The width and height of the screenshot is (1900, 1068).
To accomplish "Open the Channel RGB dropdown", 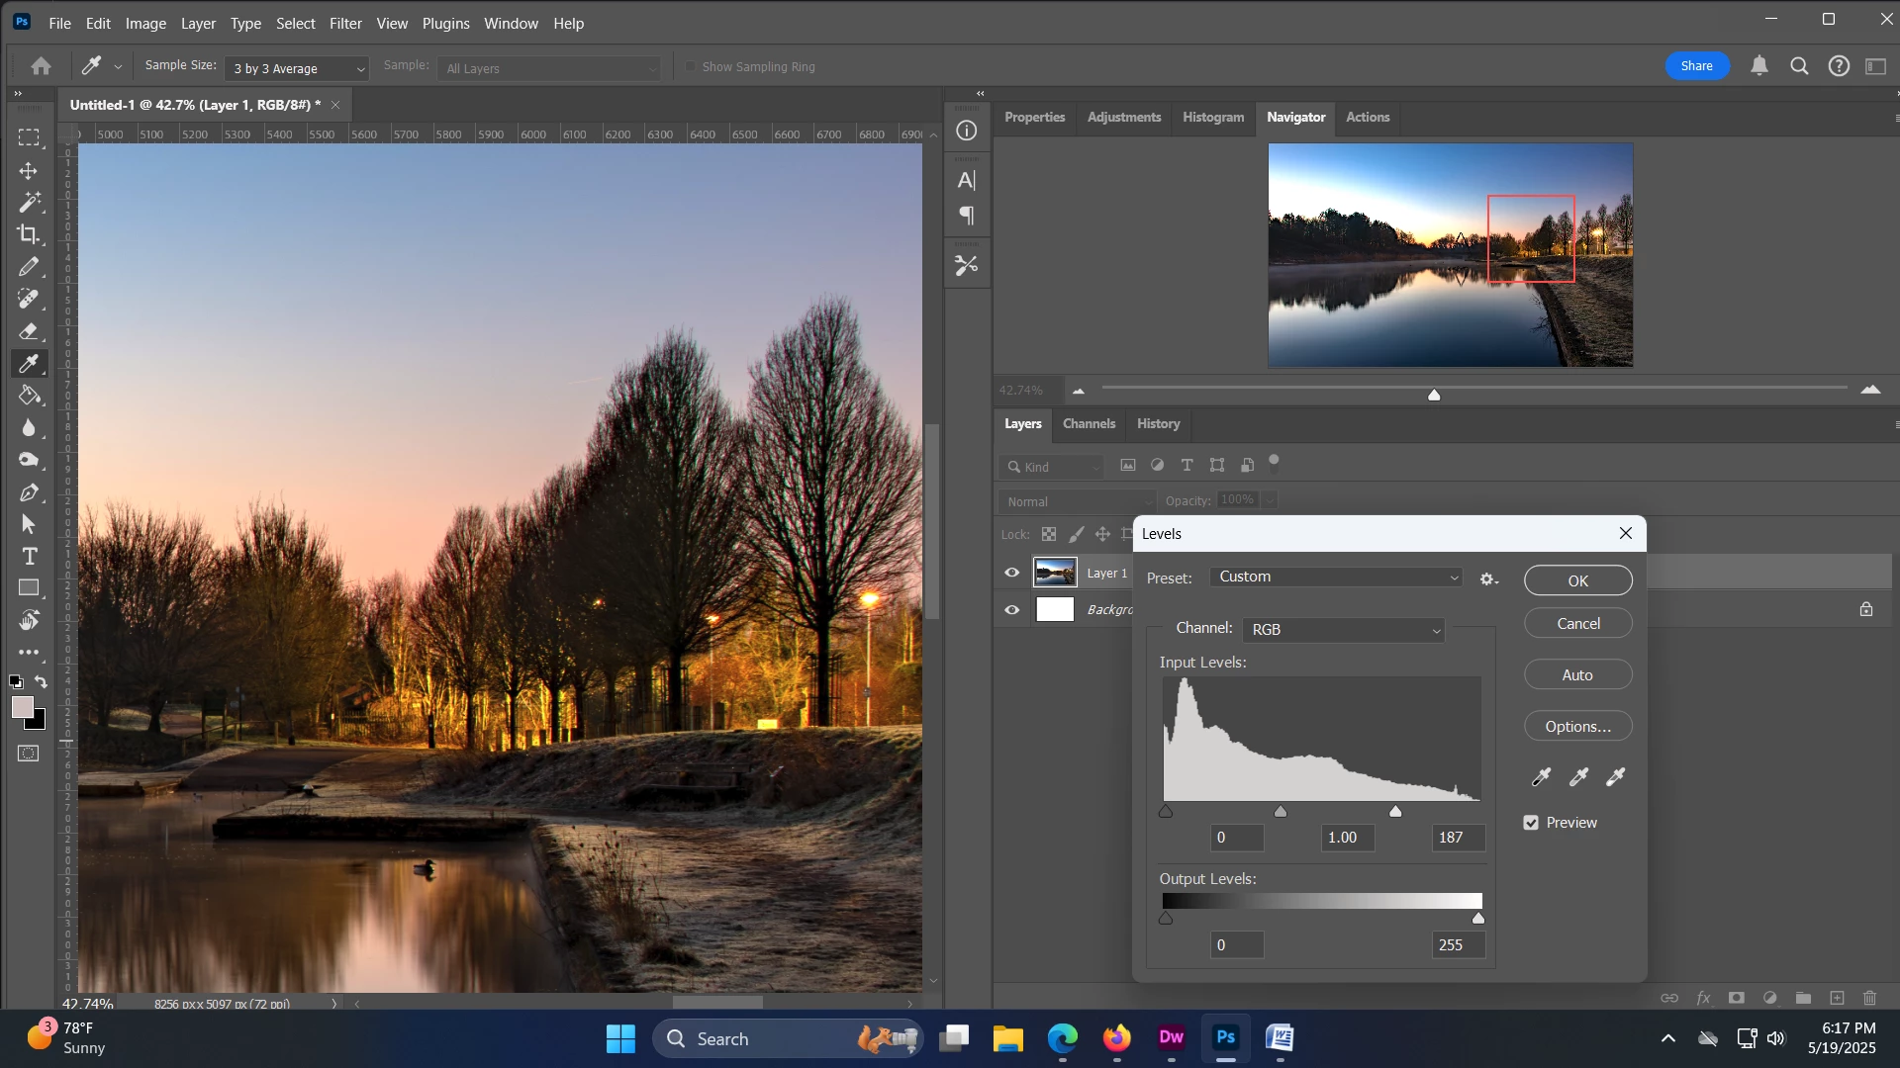I will 1343,630.
